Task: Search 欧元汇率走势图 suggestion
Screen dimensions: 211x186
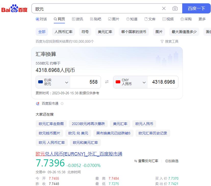Action: pyautogui.click(x=51, y=124)
